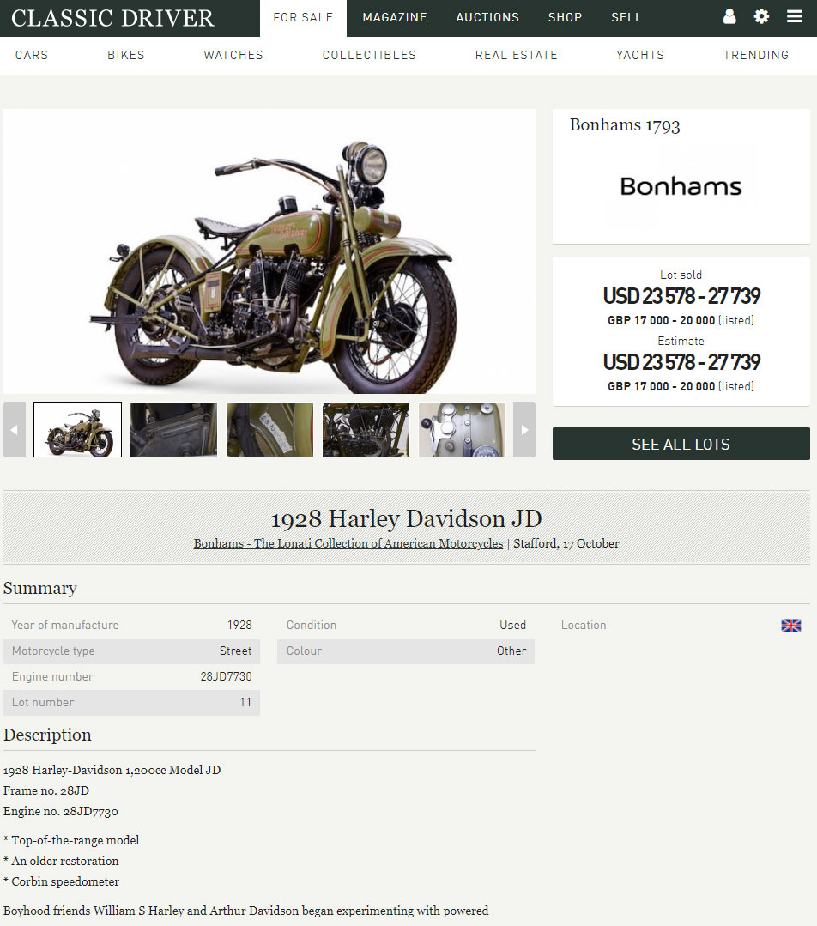This screenshot has width=817, height=926.
Task: Open the Magazine tab
Action: click(395, 18)
